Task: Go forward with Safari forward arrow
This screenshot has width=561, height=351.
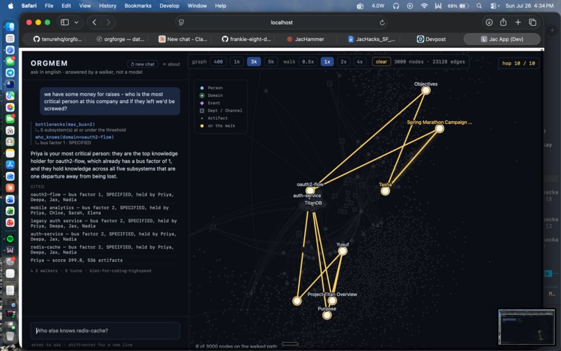Action: (109, 22)
